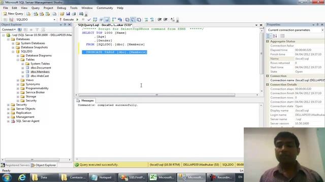
Task: Sort Properties alphabetically
Action: 275,36
